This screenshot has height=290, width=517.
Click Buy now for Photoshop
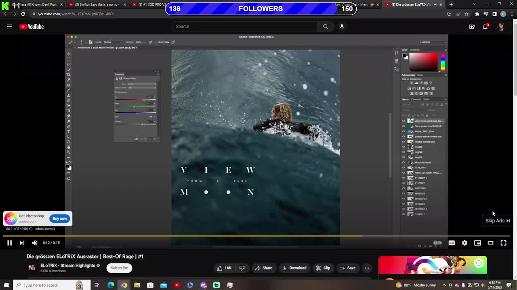tap(60, 219)
